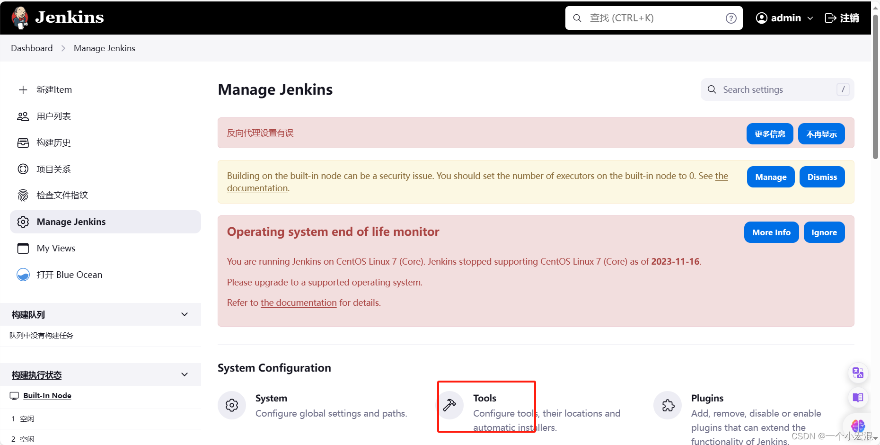Click the magnifier icon in search bar

click(x=577, y=18)
